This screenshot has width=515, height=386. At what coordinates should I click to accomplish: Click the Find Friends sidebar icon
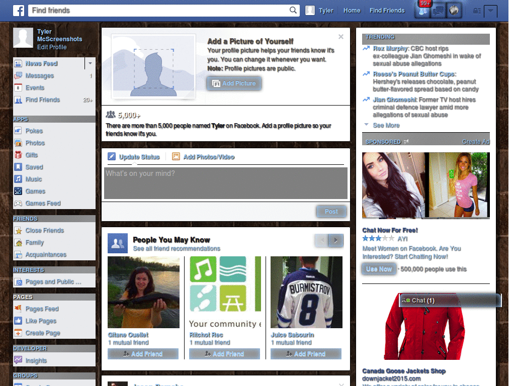19,100
